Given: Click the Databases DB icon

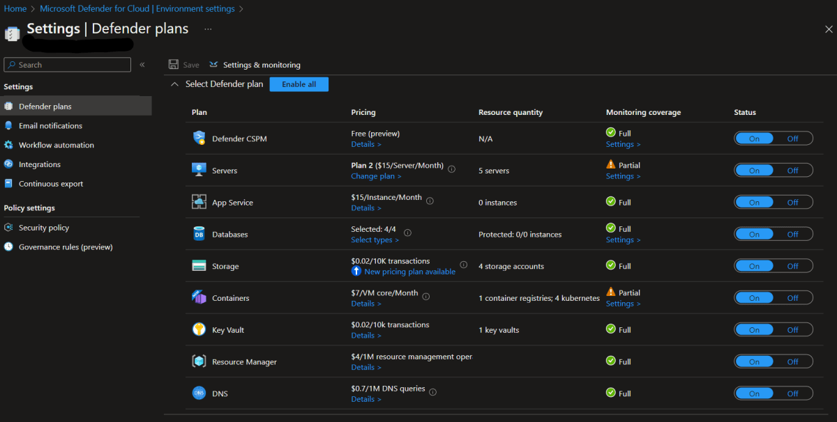Looking at the screenshot, I should click(199, 234).
